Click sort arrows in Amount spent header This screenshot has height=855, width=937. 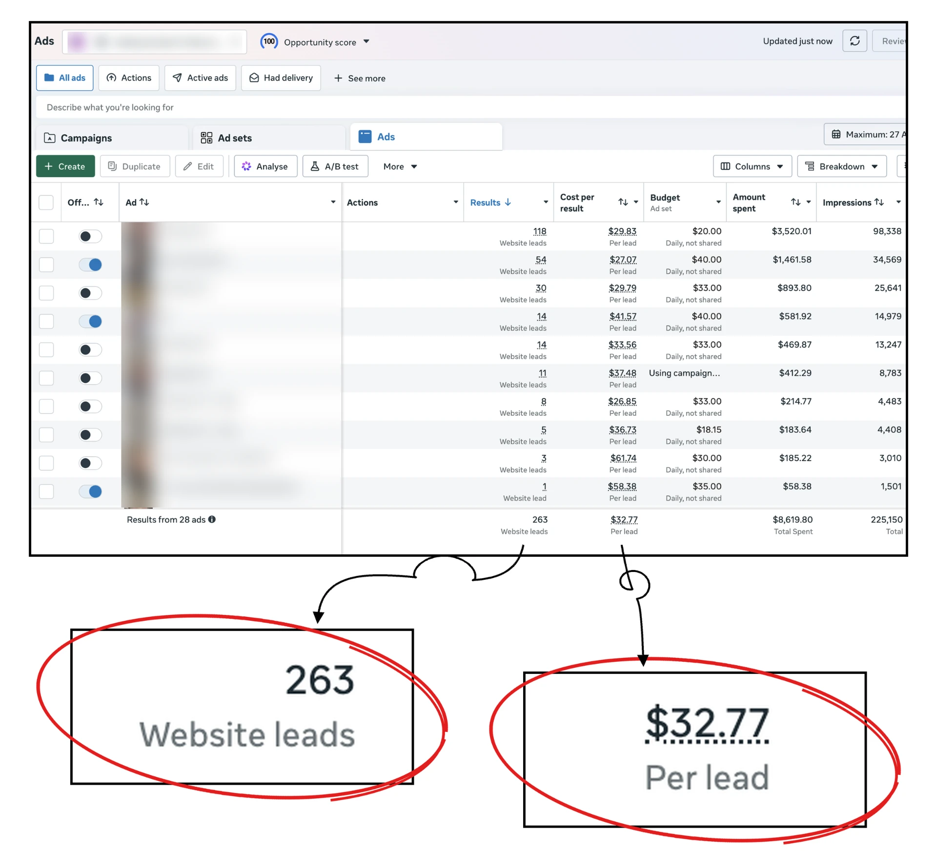pos(795,202)
